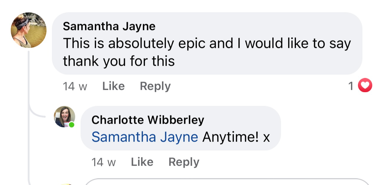Click the 14 w timestamp under Samantha's comment
383x185 pixels.
coord(75,87)
